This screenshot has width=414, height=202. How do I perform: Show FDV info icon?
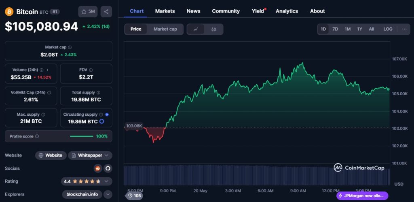coord(91,70)
